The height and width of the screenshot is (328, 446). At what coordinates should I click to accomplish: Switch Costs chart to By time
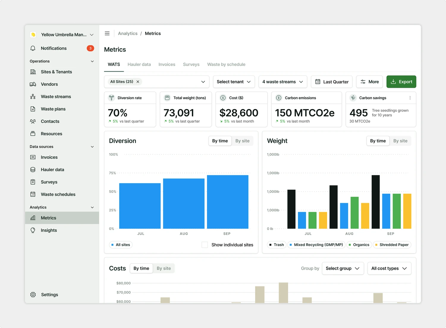tap(141, 268)
